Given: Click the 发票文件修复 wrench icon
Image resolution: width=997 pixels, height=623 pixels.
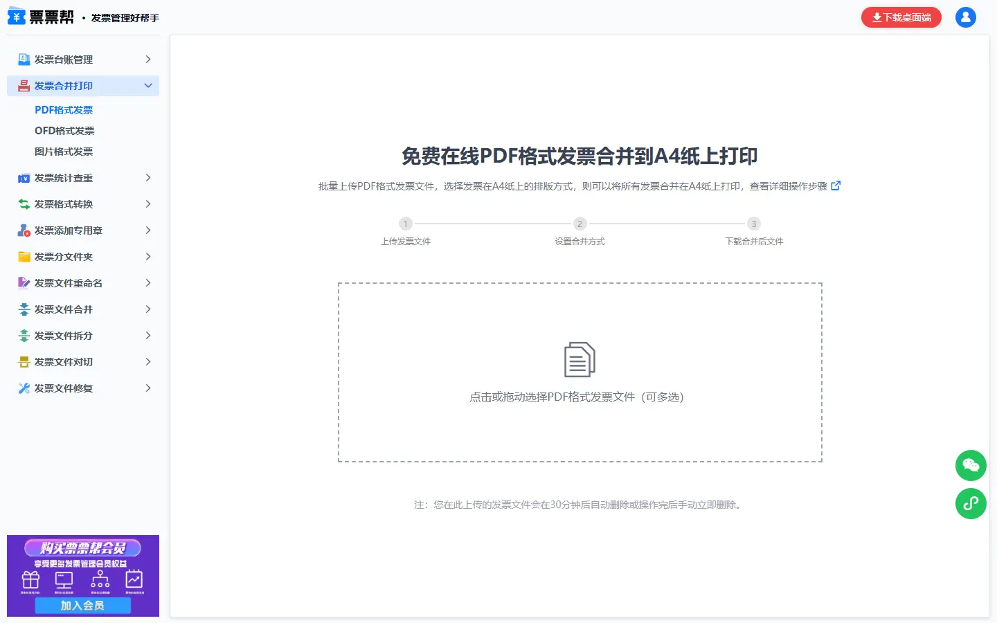Looking at the screenshot, I should click(24, 388).
